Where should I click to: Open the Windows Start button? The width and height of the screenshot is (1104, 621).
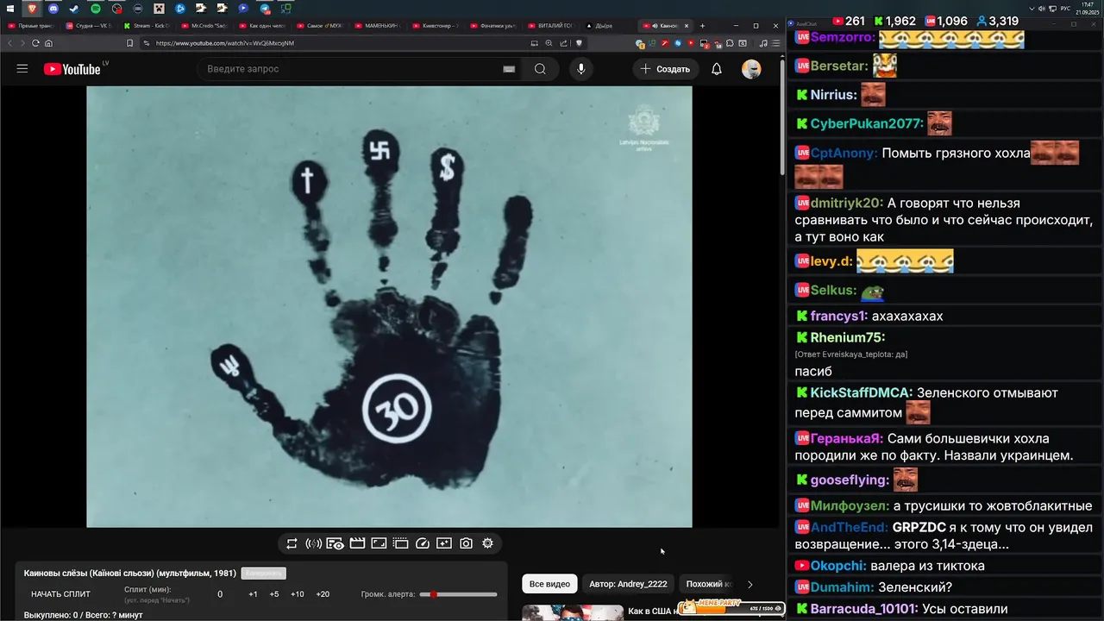click(x=10, y=9)
